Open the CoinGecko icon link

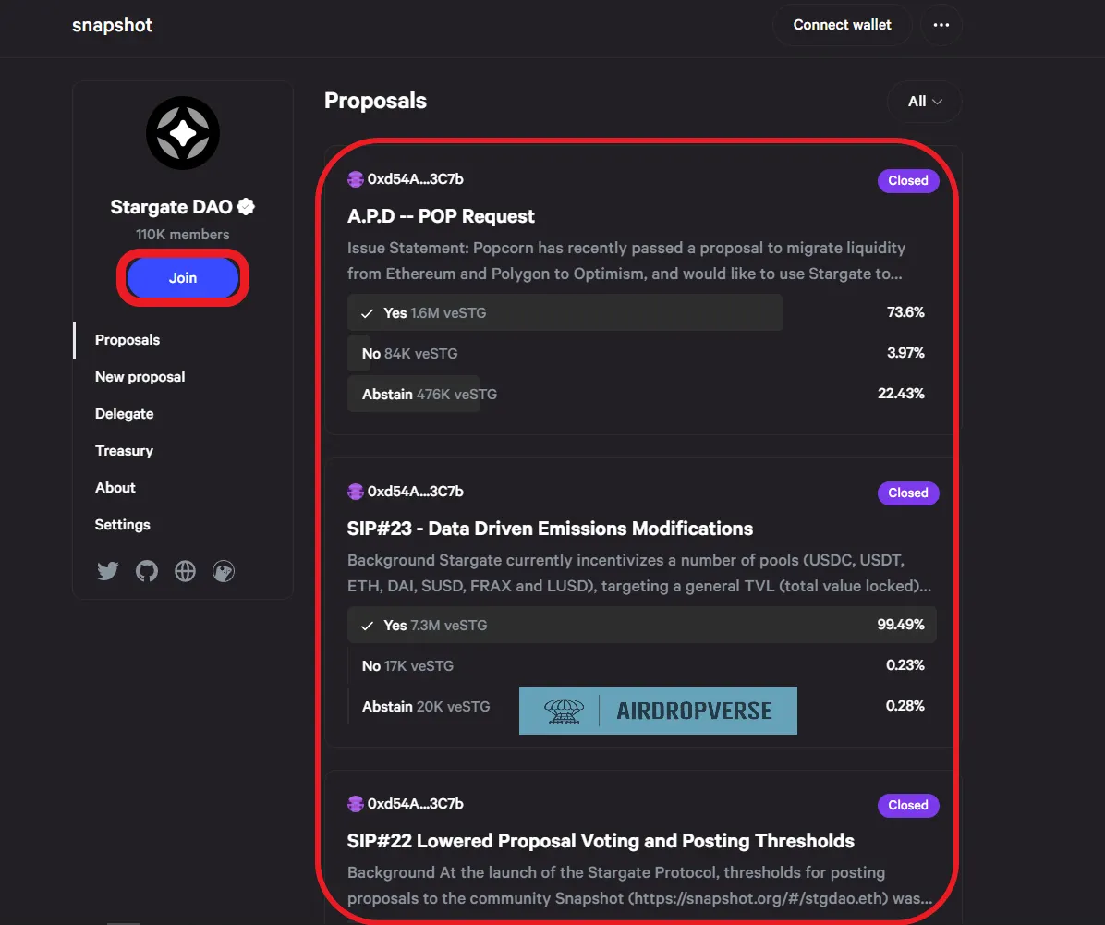tap(224, 571)
